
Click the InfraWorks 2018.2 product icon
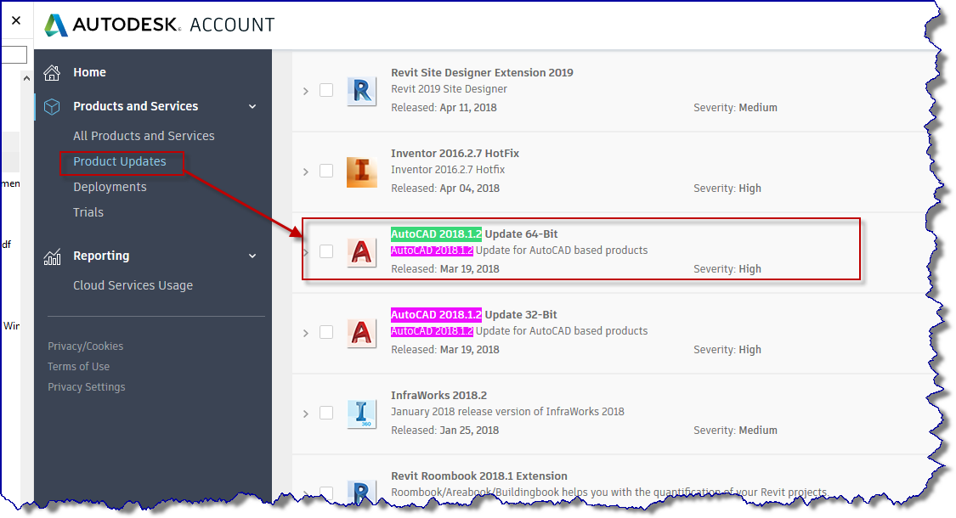coord(362,413)
